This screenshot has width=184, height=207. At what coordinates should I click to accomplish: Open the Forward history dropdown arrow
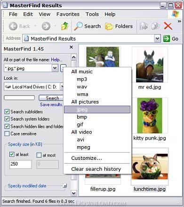click(x=55, y=26)
